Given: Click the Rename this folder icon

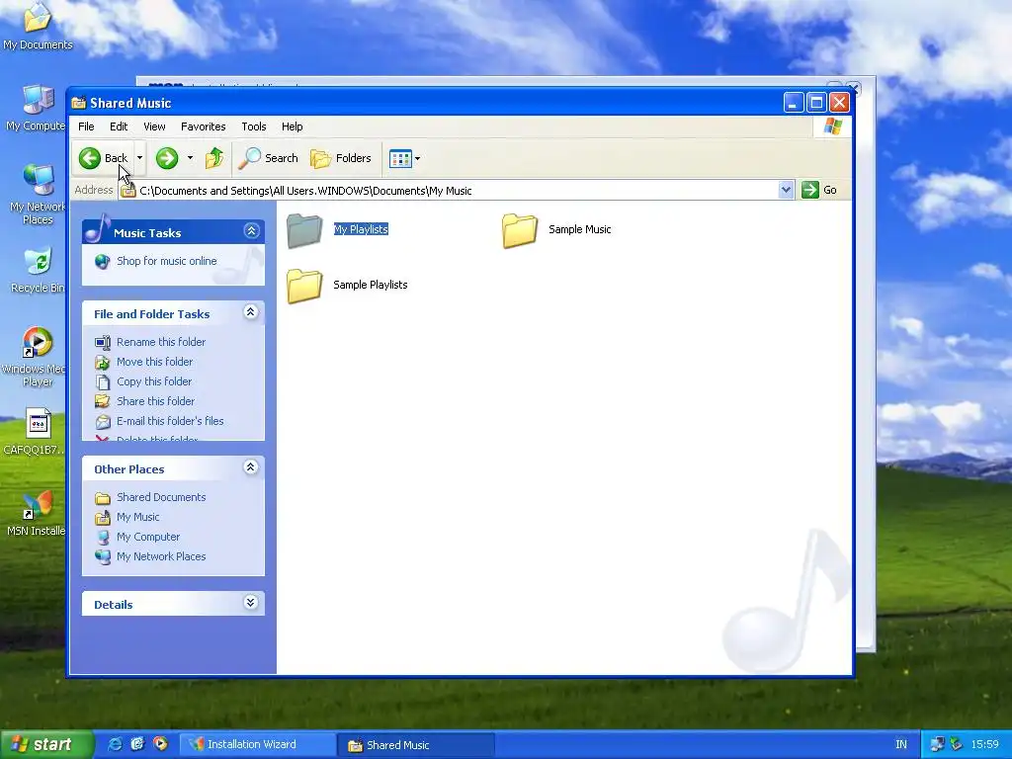Looking at the screenshot, I should (x=103, y=342).
